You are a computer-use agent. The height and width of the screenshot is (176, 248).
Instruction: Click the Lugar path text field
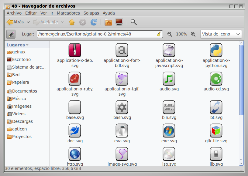pyautogui.click(x=100, y=34)
